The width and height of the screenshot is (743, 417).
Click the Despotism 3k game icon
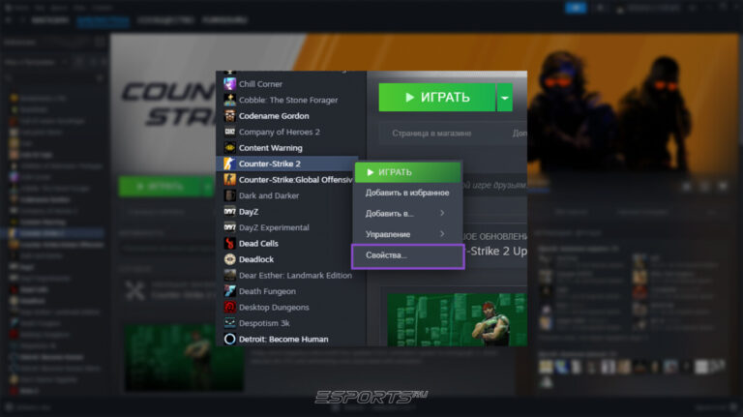tap(230, 323)
